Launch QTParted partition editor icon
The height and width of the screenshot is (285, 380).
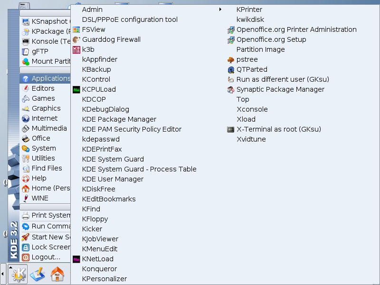click(231, 69)
